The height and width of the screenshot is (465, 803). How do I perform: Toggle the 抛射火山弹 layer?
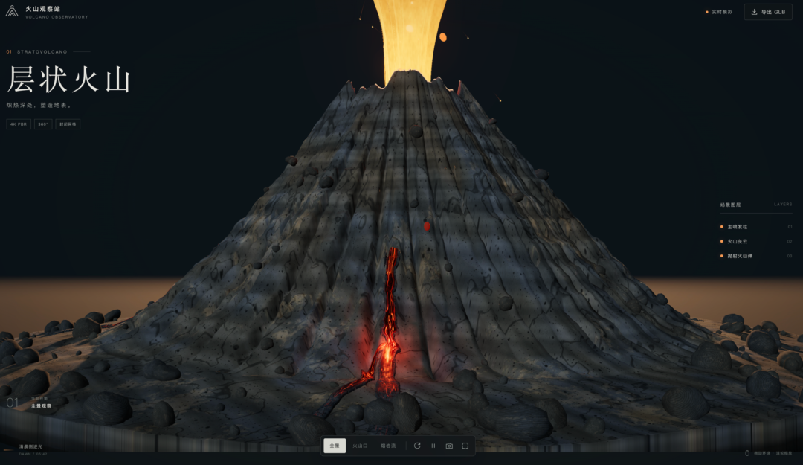756,256
